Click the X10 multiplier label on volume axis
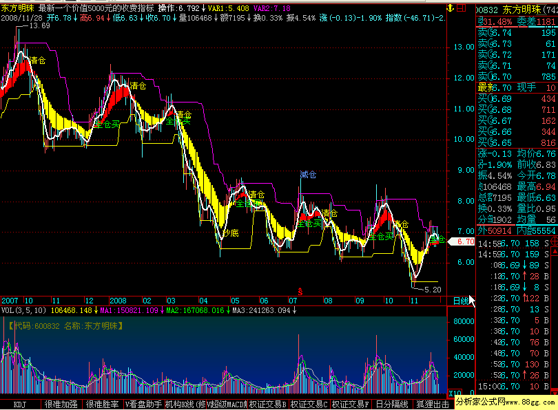Image resolution: width=558 pixels, height=410 pixels. [455, 393]
